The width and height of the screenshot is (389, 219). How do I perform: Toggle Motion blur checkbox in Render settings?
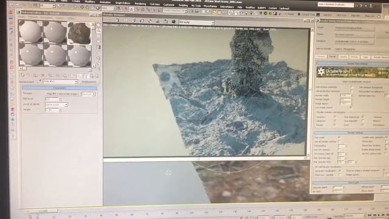(387, 141)
